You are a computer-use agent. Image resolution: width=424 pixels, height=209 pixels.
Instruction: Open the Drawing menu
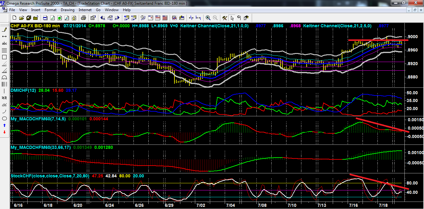click(x=67, y=10)
